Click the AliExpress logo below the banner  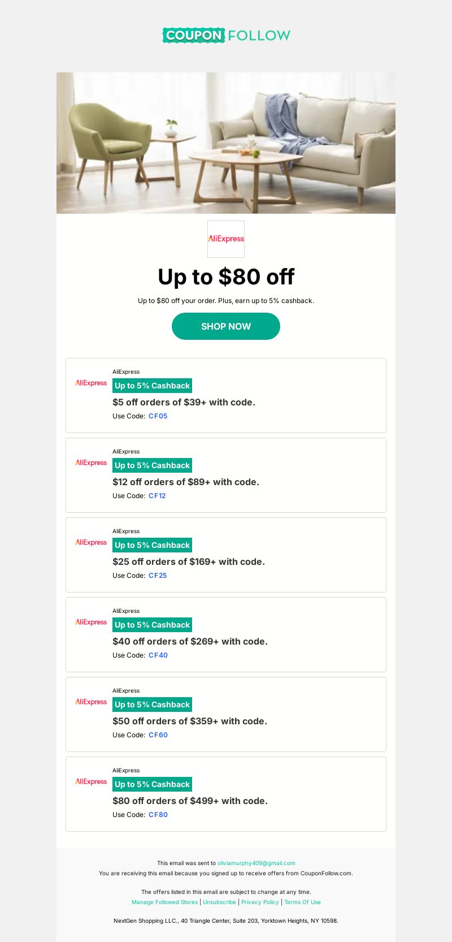pyautogui.click(x=226, y=239)
